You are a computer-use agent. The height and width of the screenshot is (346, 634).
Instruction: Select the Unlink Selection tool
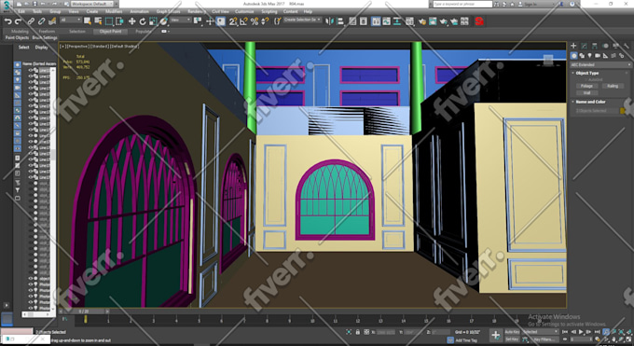[x=41, y=21]
